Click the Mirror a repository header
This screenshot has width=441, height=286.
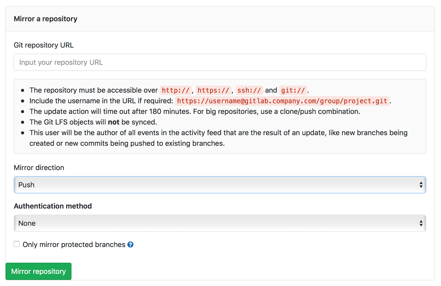[46, 19]
